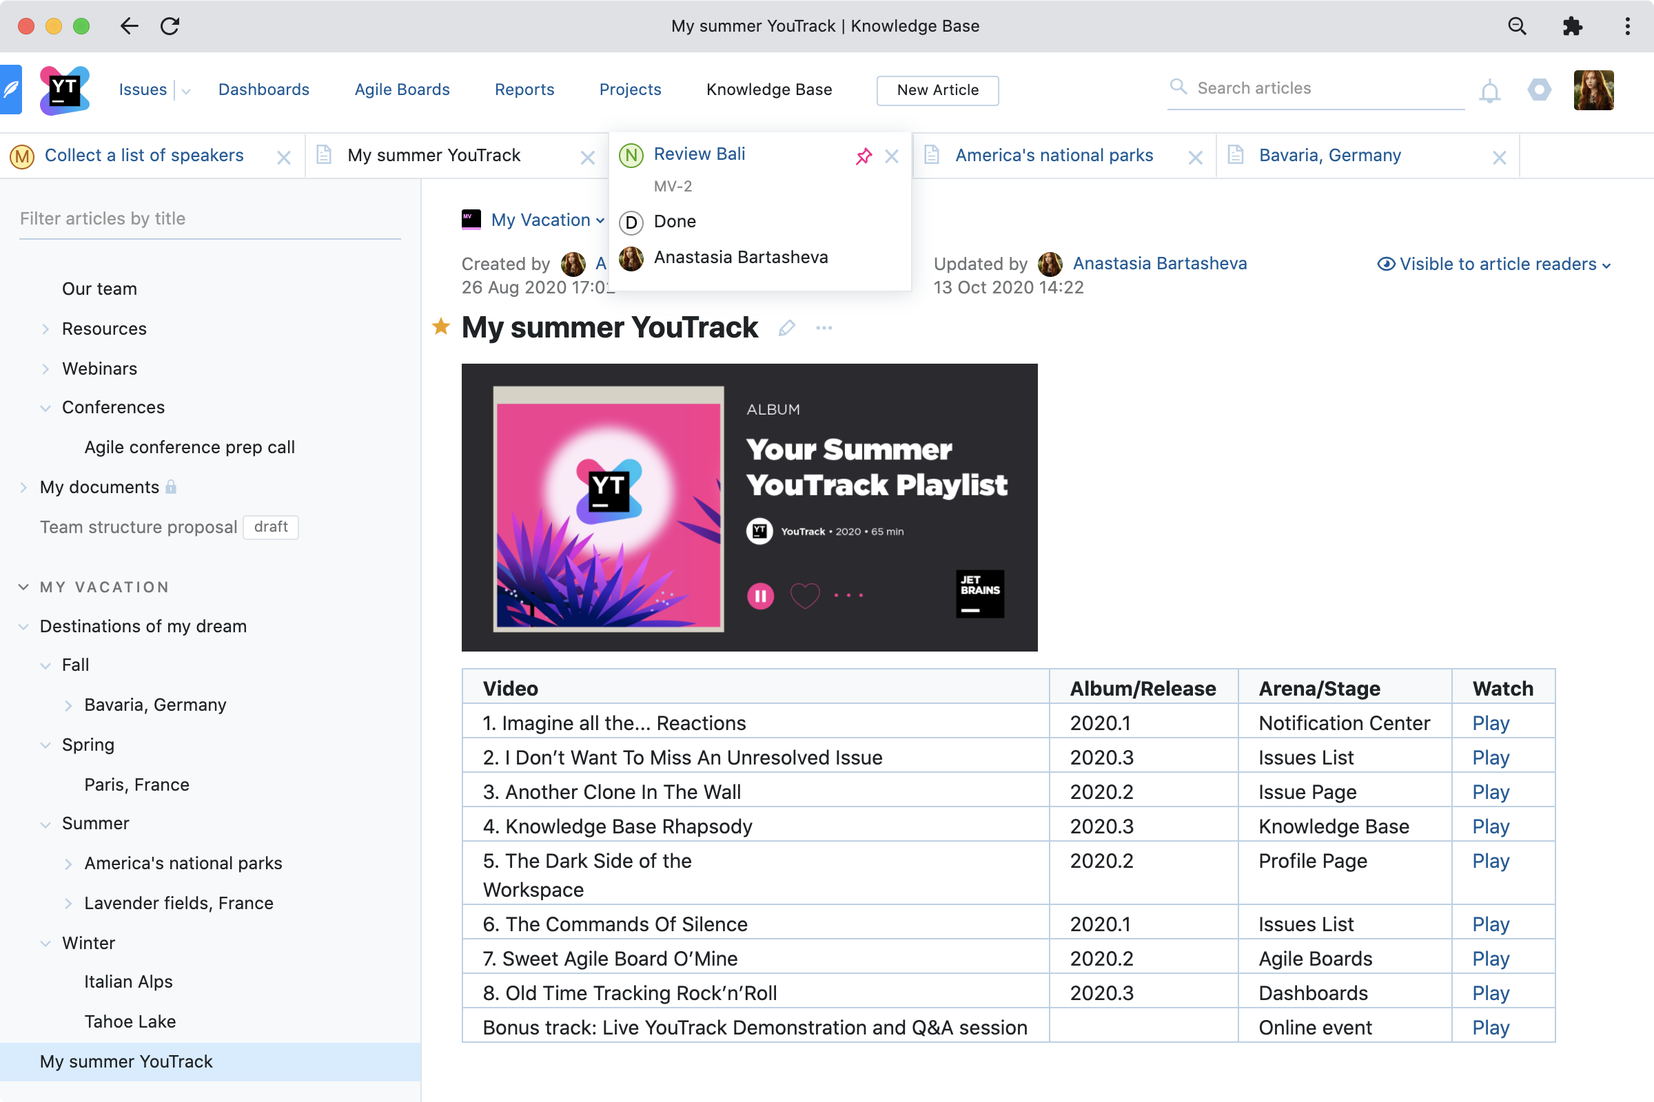Go back with the browser arrow
This screenshot has width=1654, height=1102.
(x=129, y=26)
